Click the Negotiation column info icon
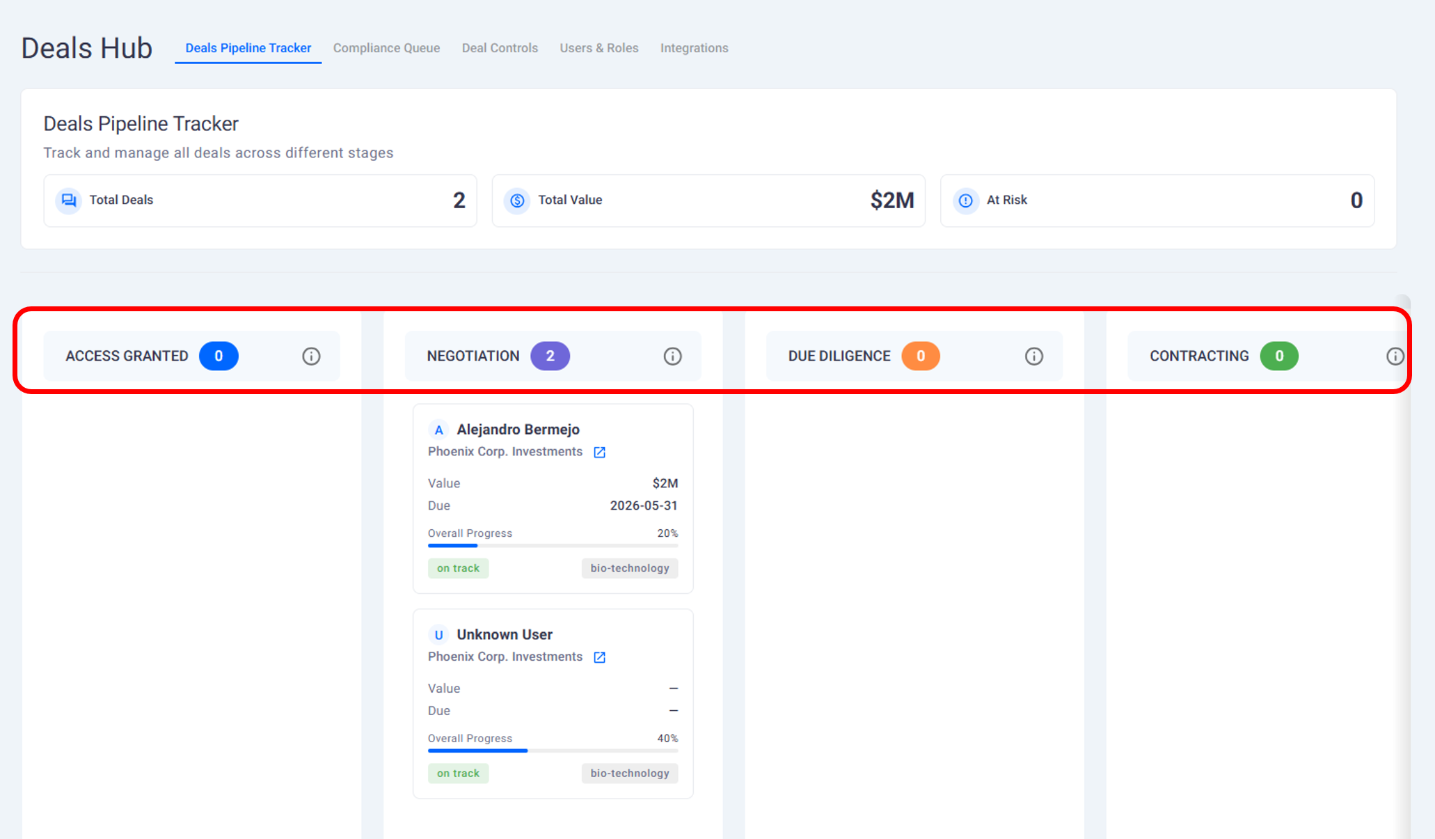1435x839 pixels. [x=672, y=356]
